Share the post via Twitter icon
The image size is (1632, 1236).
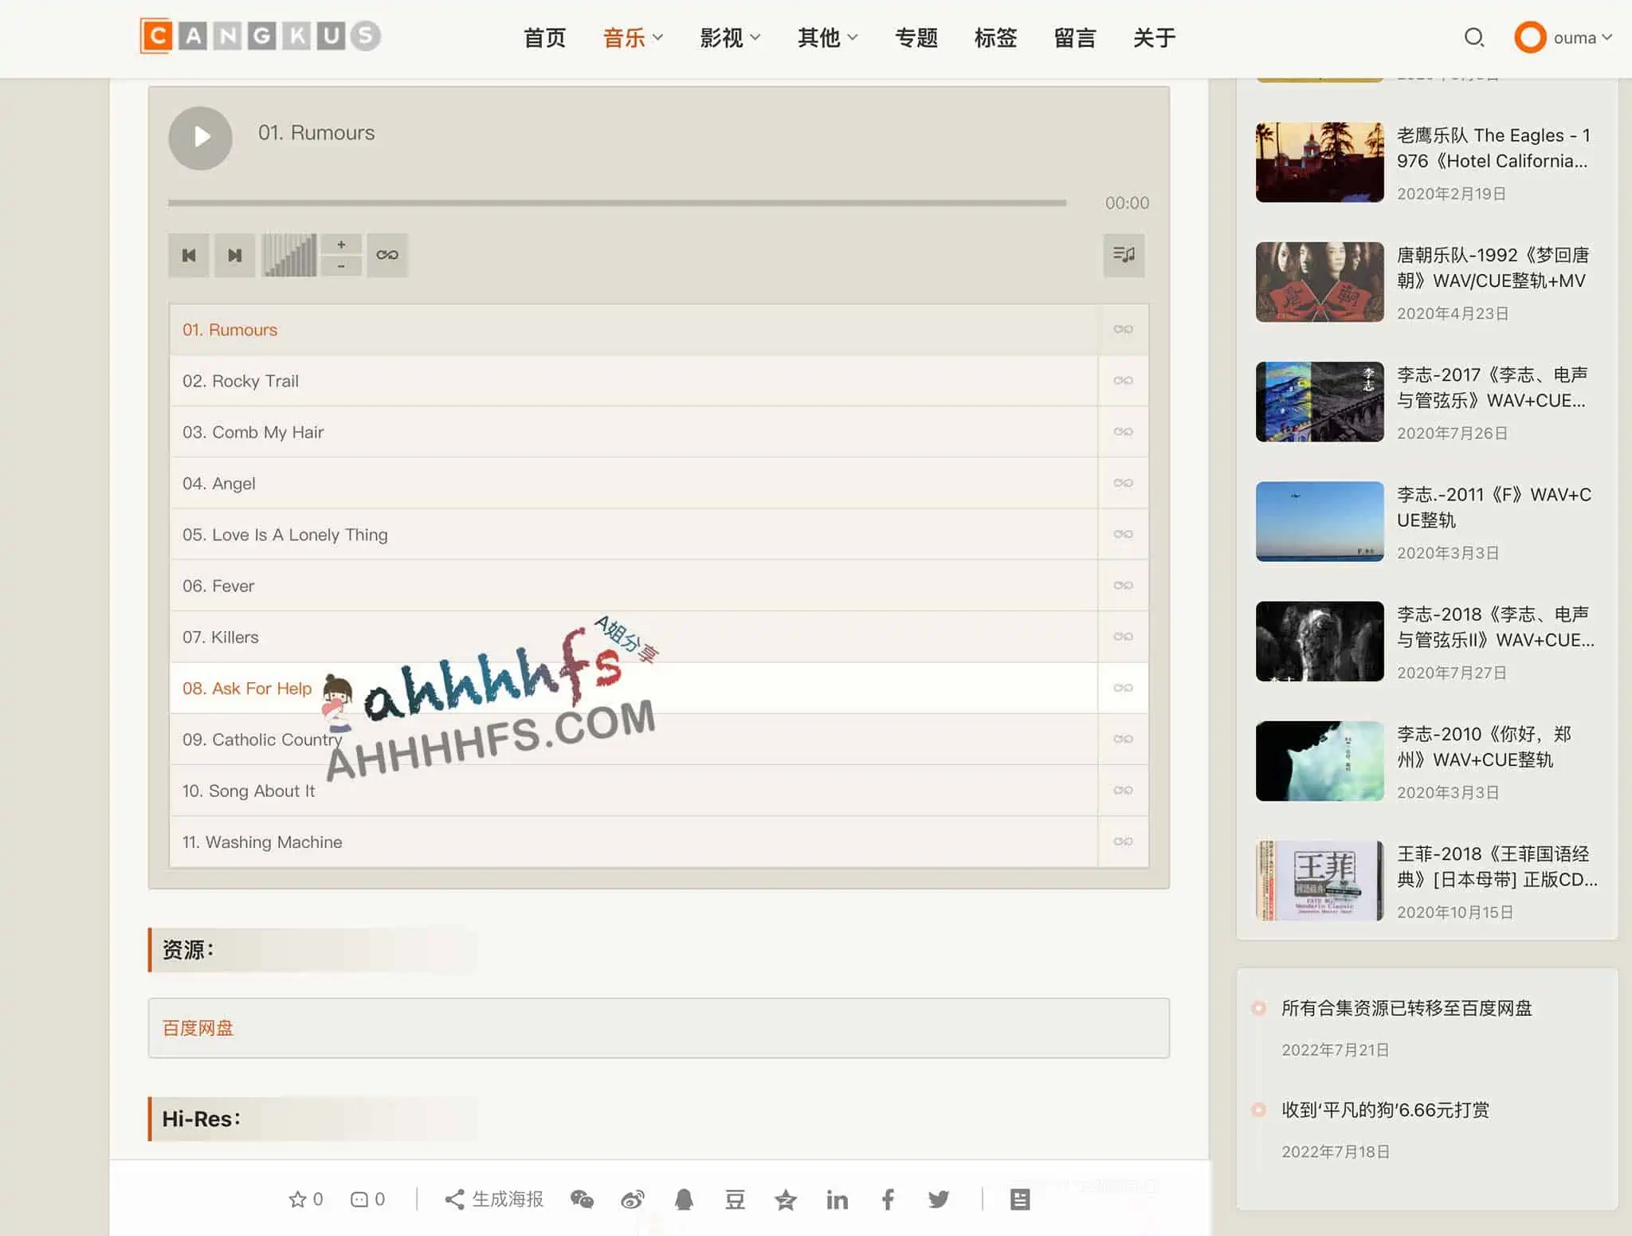pyautogui.click(x=939, y=1199)
